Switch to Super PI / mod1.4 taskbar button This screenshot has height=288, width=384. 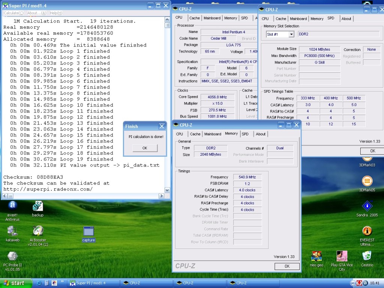[93, 283]
